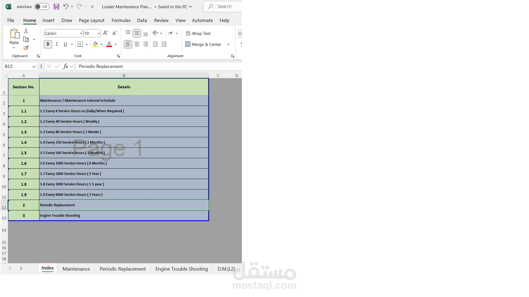Open the Customize Quick Access Toolbar arrow
Screen dimensions: 529x297
click(x=92, y=7)
